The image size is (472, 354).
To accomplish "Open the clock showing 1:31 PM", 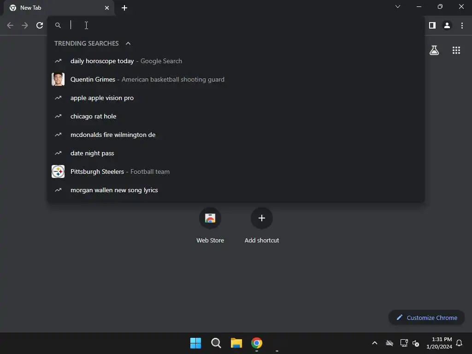I will pos(439,343).
